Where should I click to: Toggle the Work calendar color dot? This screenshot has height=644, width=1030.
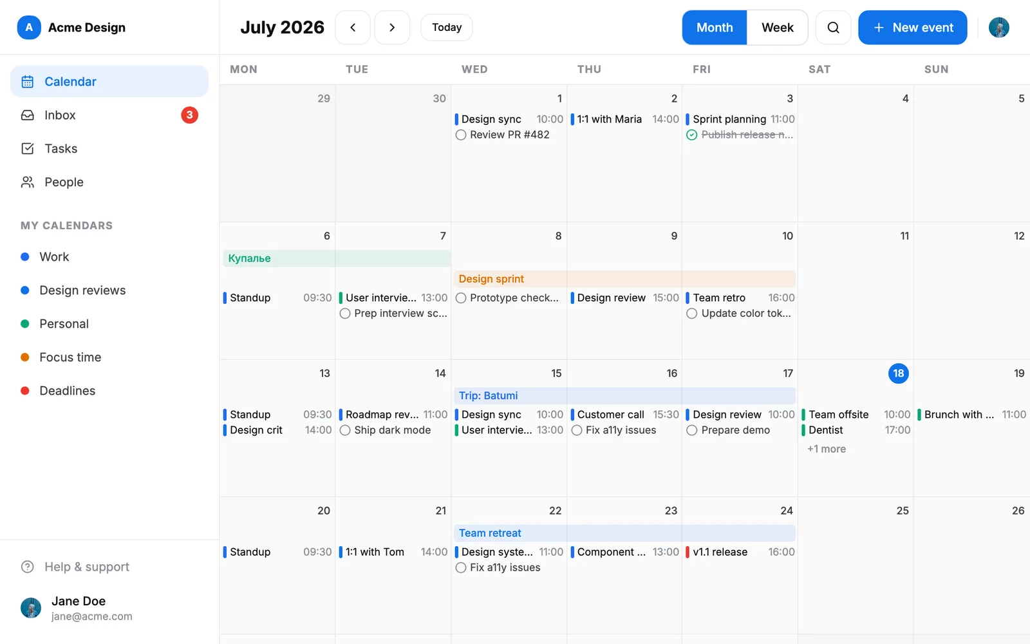(x=25, y=257)
